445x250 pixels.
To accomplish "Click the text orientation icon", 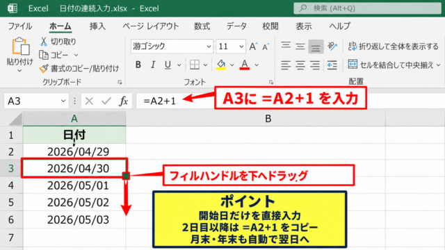I will point(332,46).
